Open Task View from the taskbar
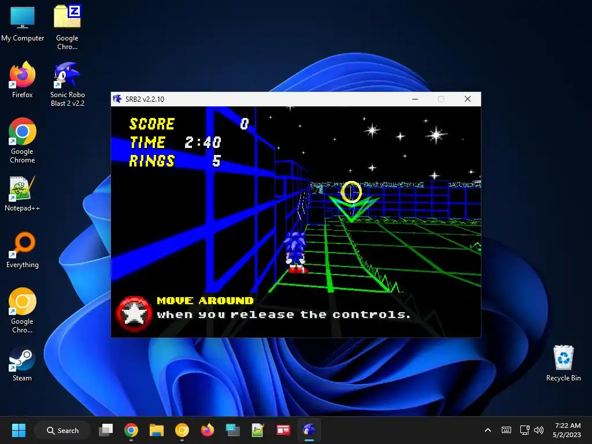592x444 pixels. 106,430
